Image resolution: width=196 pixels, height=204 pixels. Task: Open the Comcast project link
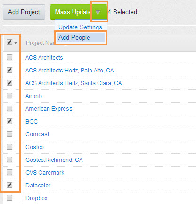click(x=37, y=134)
